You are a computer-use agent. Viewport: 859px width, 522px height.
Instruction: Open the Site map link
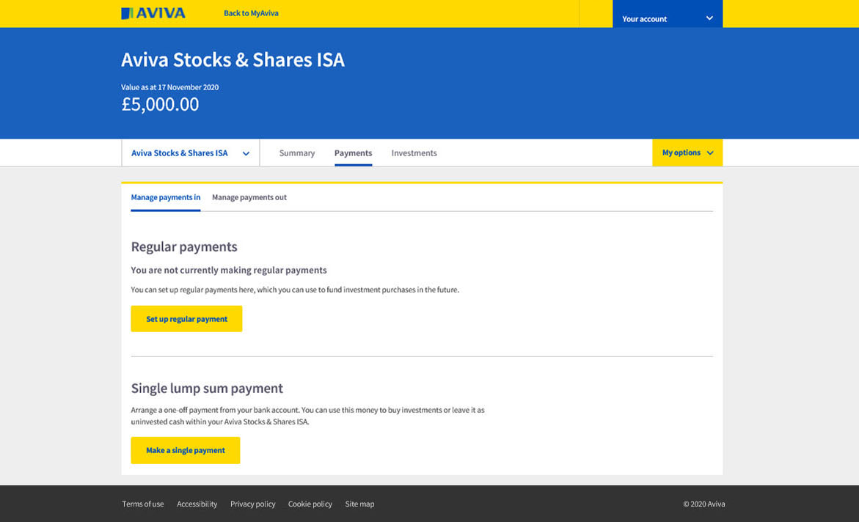click(x=360, y=504)
